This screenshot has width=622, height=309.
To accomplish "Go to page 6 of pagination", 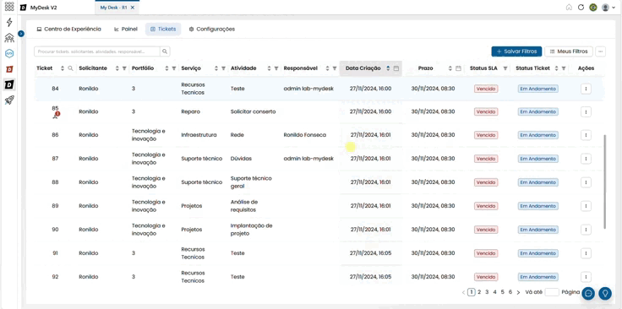I will coord(510,292).
